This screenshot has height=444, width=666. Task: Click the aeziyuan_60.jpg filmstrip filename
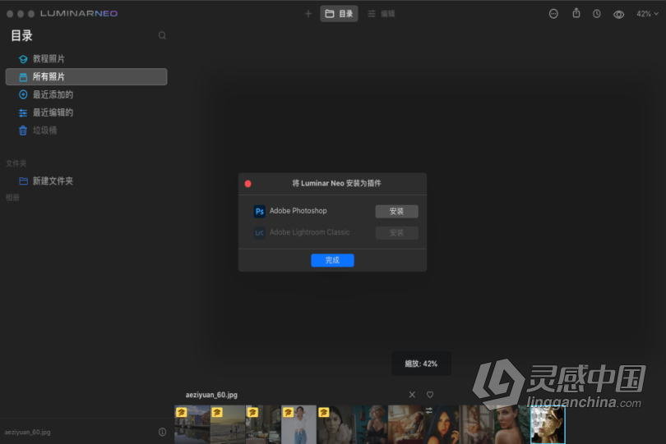click(211, 395)
